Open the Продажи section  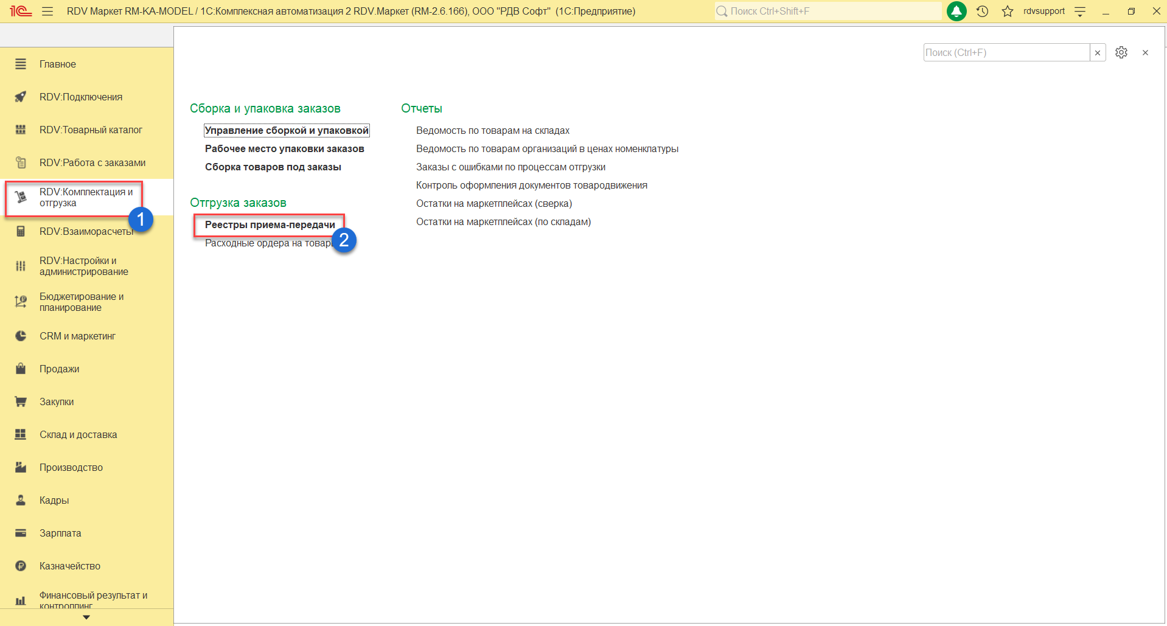60,369
